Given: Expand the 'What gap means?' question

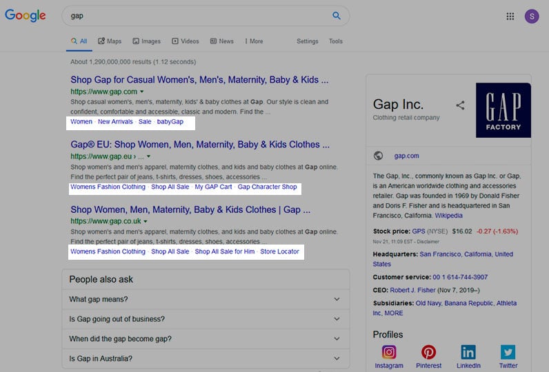Looking at the screenshot, I should point(206,299).
